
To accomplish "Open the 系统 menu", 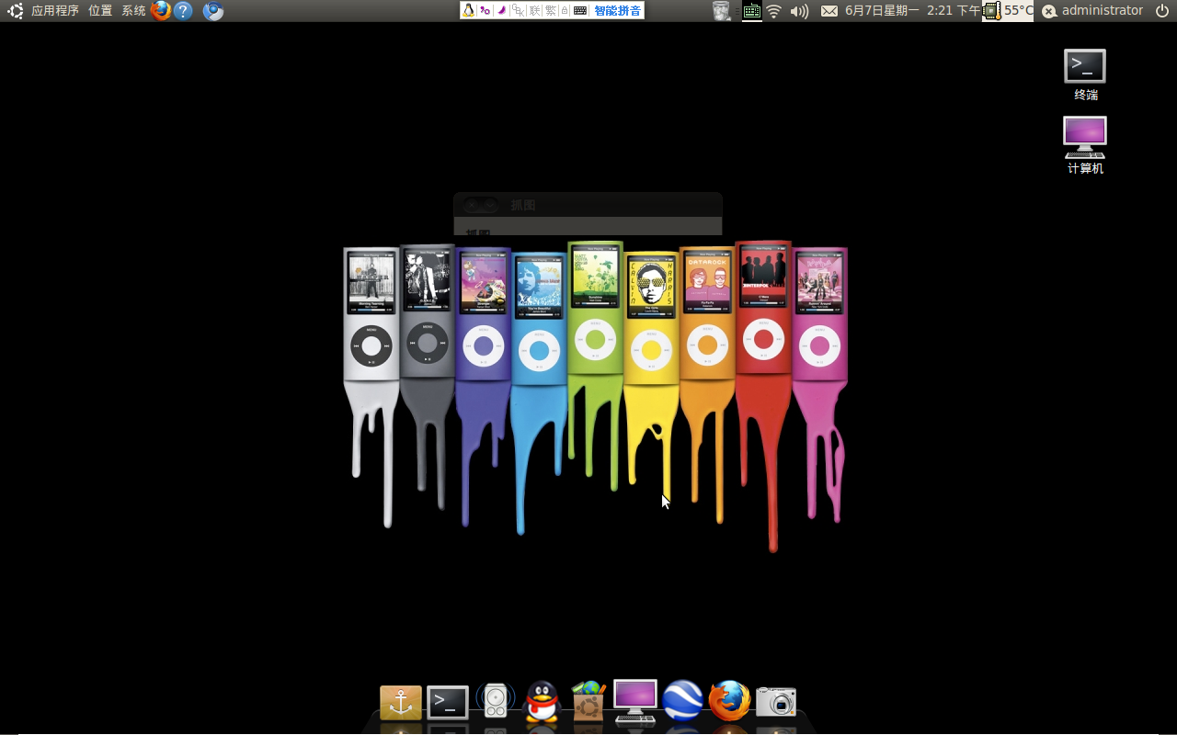I will [133, 11].
